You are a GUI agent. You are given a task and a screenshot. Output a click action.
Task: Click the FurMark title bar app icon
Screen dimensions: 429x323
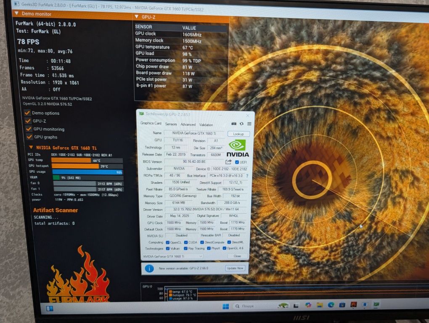[x=16, y=4]
